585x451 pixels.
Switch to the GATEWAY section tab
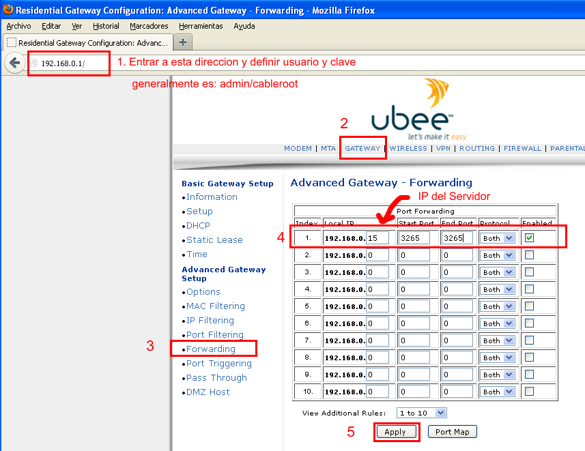point(362,148)
